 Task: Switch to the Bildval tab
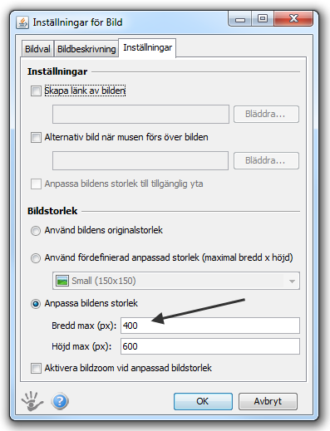pyautogui.click(x=37, y=49)
